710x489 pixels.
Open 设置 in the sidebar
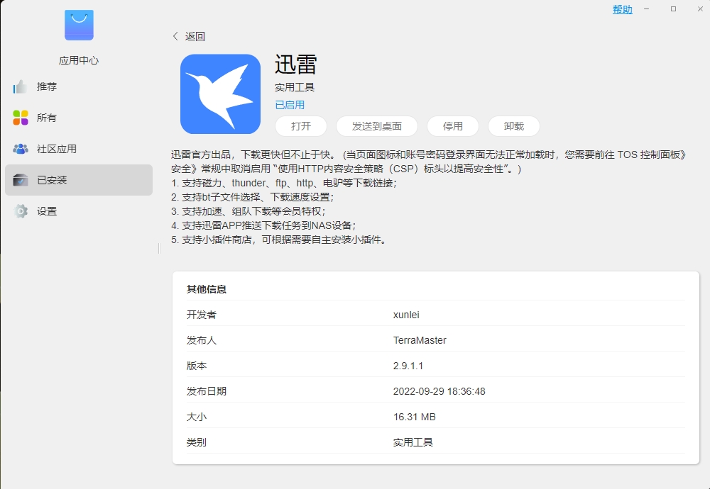[x=79, y=211]
